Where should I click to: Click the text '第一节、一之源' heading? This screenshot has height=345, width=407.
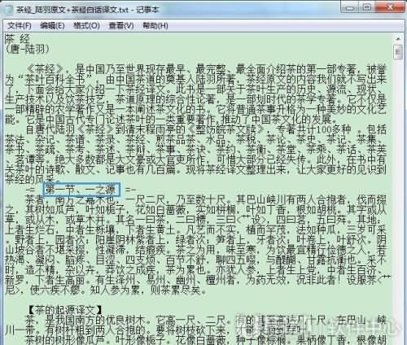click(x=81, y=190)
